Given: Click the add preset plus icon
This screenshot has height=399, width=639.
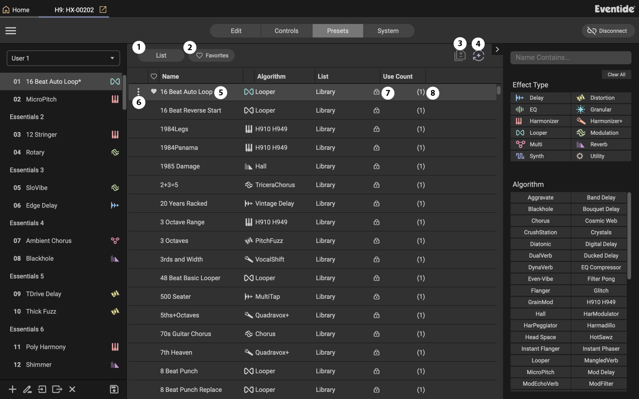Looking at the screenshot, I should tap(12, 389).
